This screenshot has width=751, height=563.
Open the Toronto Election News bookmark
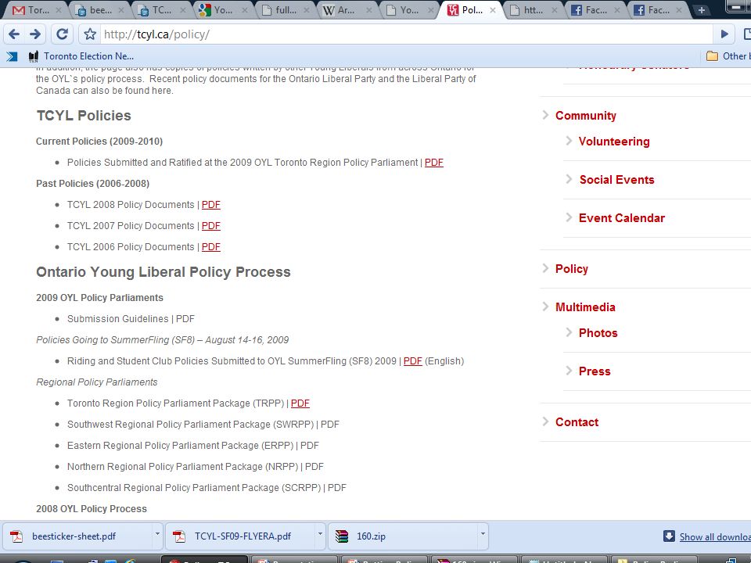(x=81, y=56)
